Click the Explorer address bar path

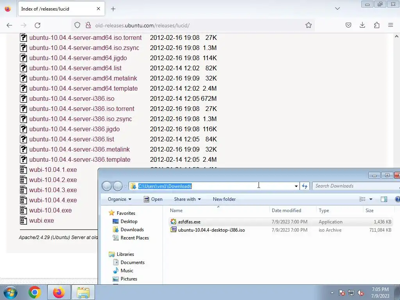click(x=165, y=186)
